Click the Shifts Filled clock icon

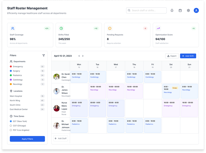point(61,28)
